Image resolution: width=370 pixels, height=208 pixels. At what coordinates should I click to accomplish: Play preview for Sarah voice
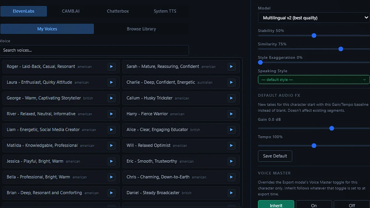231,67
